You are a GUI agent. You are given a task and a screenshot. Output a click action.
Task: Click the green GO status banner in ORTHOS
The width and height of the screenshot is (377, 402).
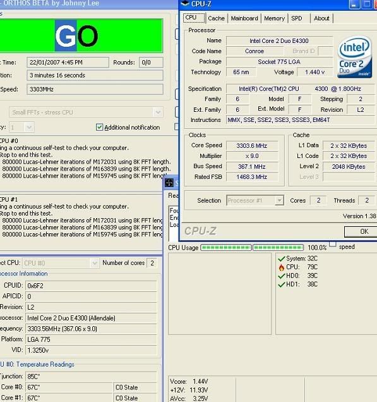pos(81,35)
